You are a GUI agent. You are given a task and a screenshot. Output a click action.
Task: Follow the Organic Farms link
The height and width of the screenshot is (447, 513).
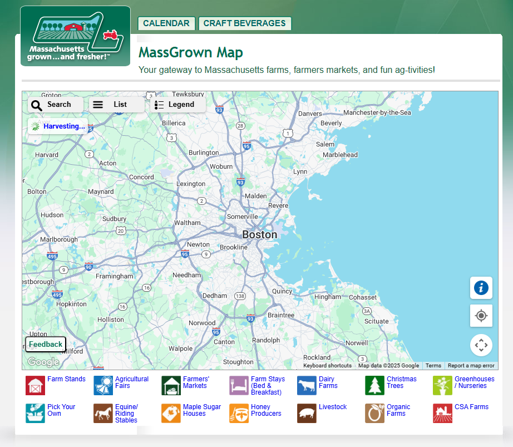point(398,410)
